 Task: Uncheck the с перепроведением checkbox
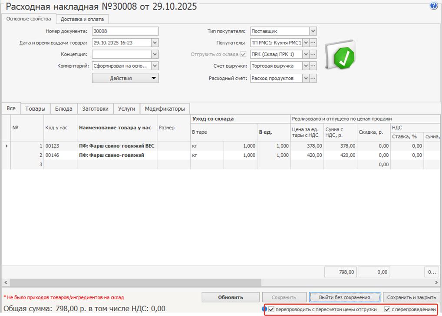click(387, 309)
